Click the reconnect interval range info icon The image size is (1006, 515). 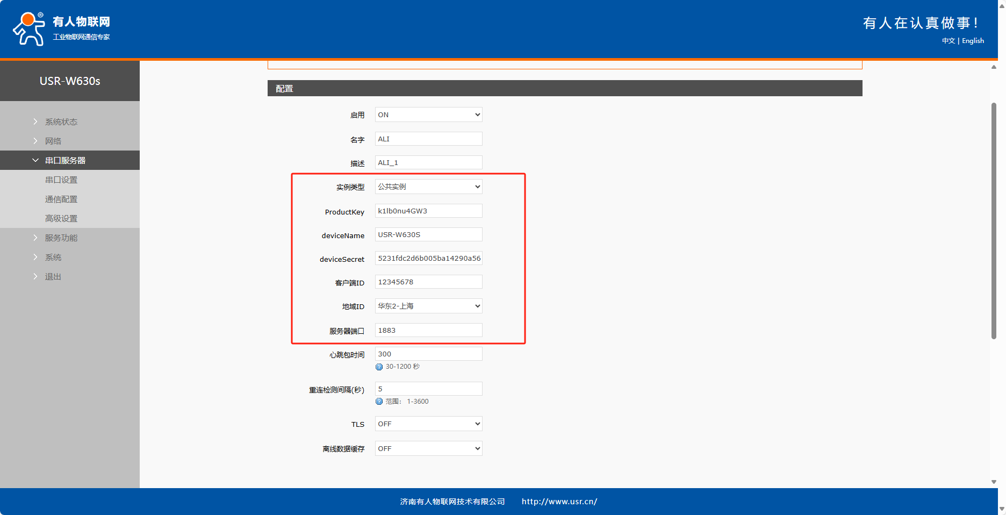[379, 402]
